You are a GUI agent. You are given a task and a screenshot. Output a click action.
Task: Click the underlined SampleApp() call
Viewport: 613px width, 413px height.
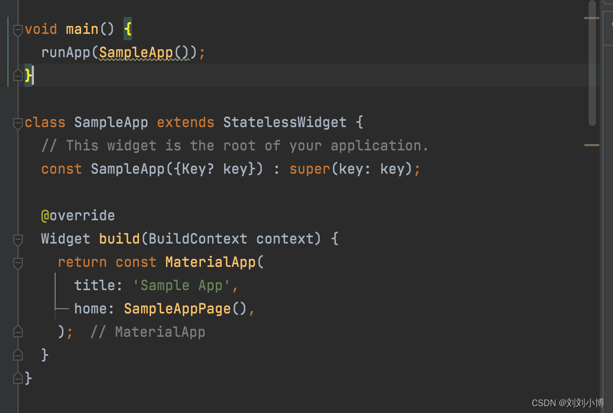coord(144,52)
